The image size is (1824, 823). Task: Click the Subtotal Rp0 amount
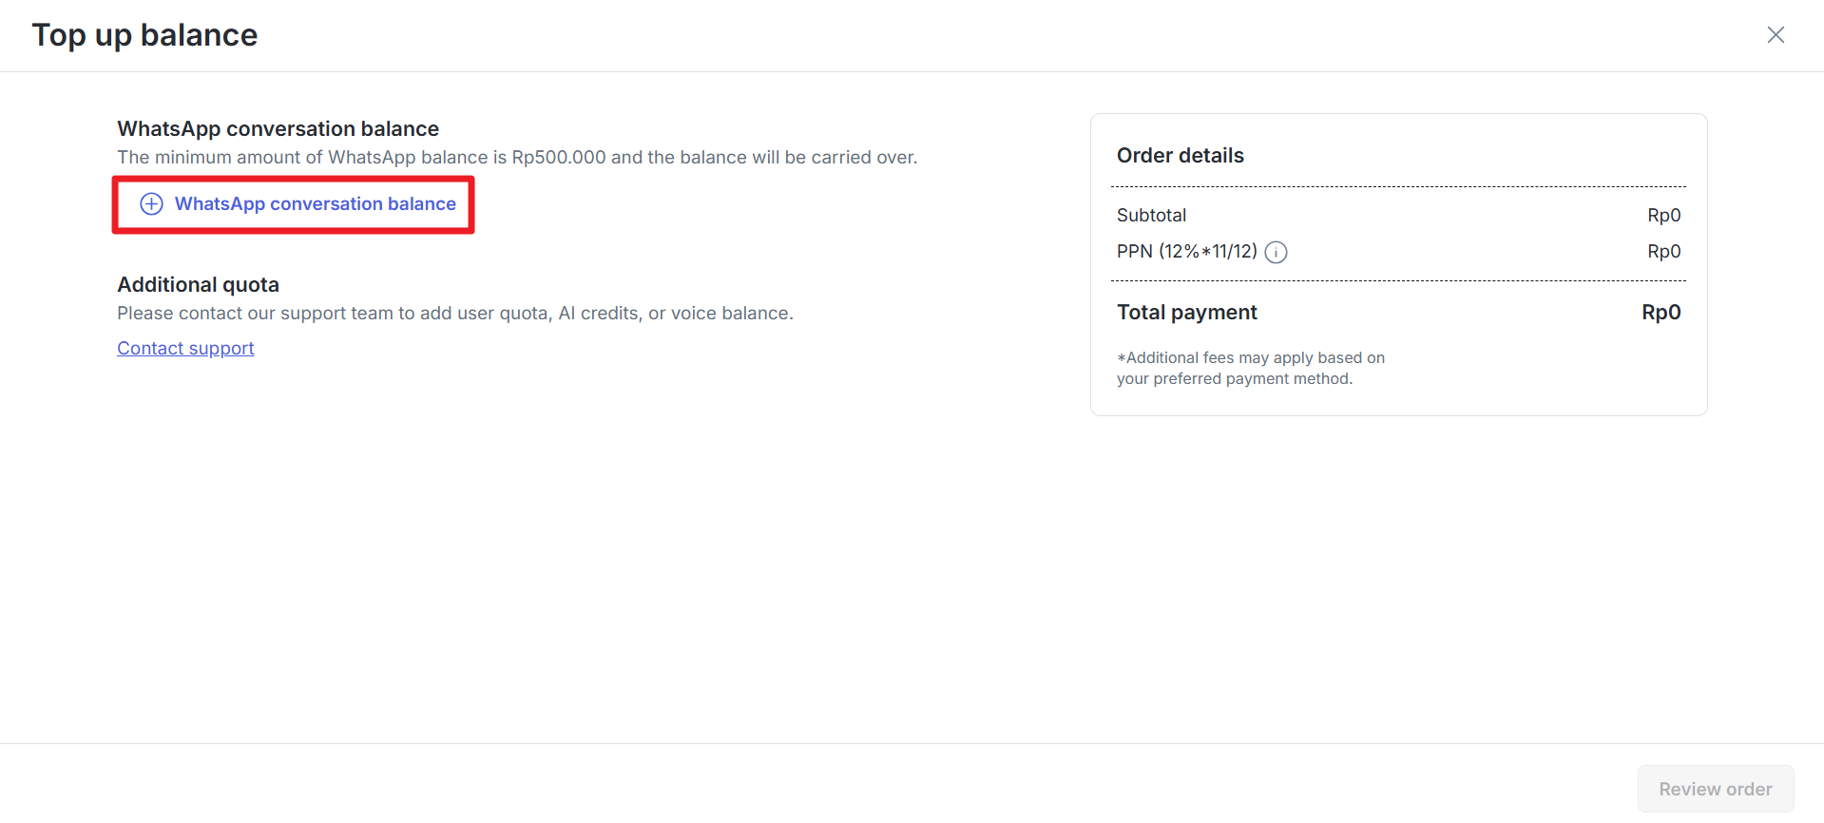[1663, 216]
